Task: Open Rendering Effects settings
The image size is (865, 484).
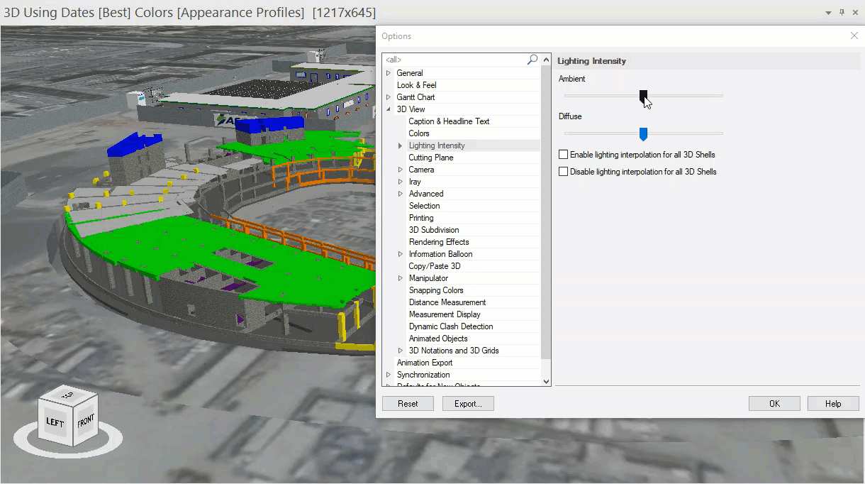Action: [439, 242]
